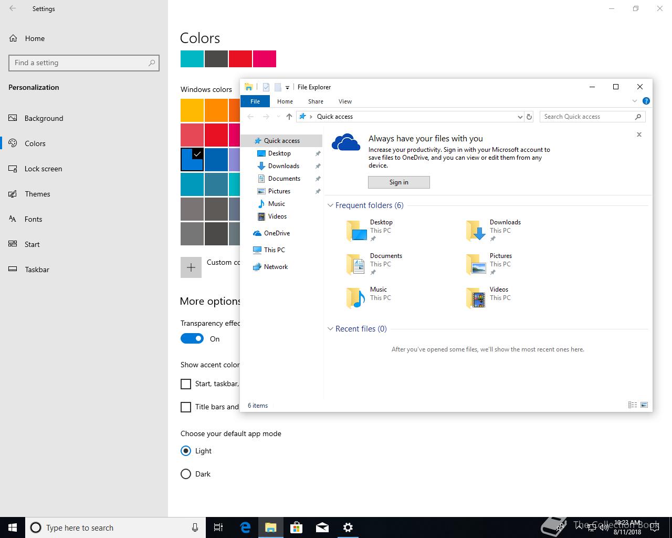Open the Desktop folder in Frequent folders

(370, 231)
